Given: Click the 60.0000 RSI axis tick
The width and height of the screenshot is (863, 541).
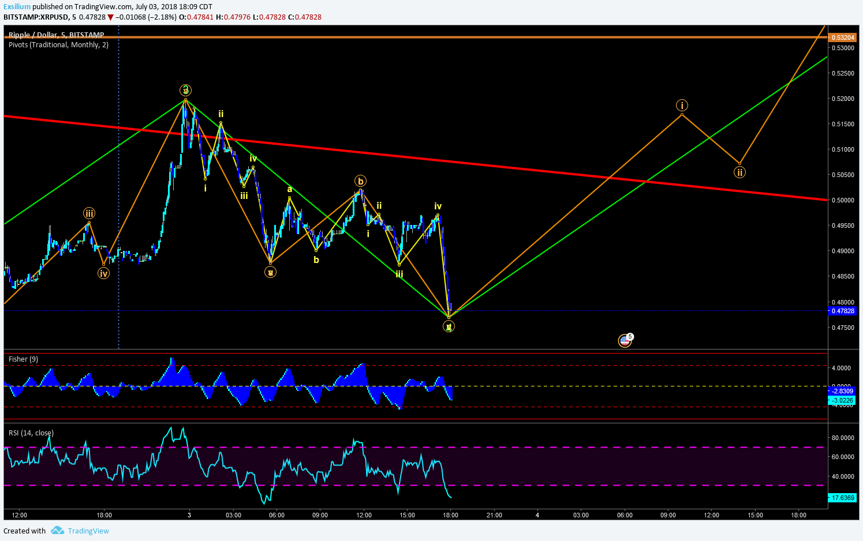Looking at the screenshot, I should pyautogui.click(x=843, y=457).
